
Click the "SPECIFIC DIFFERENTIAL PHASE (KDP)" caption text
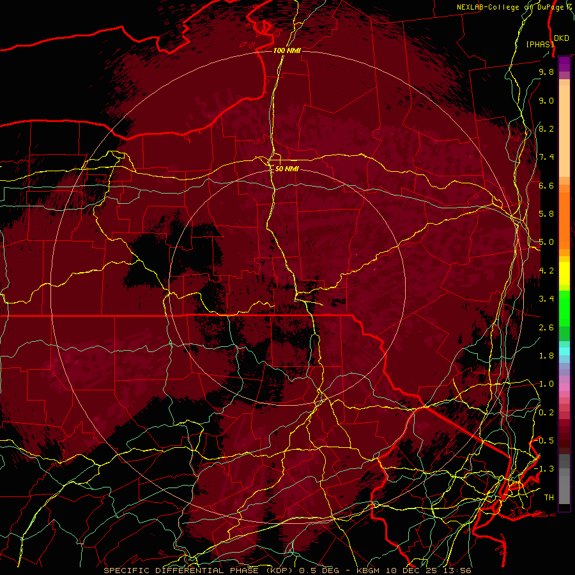(199, 571)
